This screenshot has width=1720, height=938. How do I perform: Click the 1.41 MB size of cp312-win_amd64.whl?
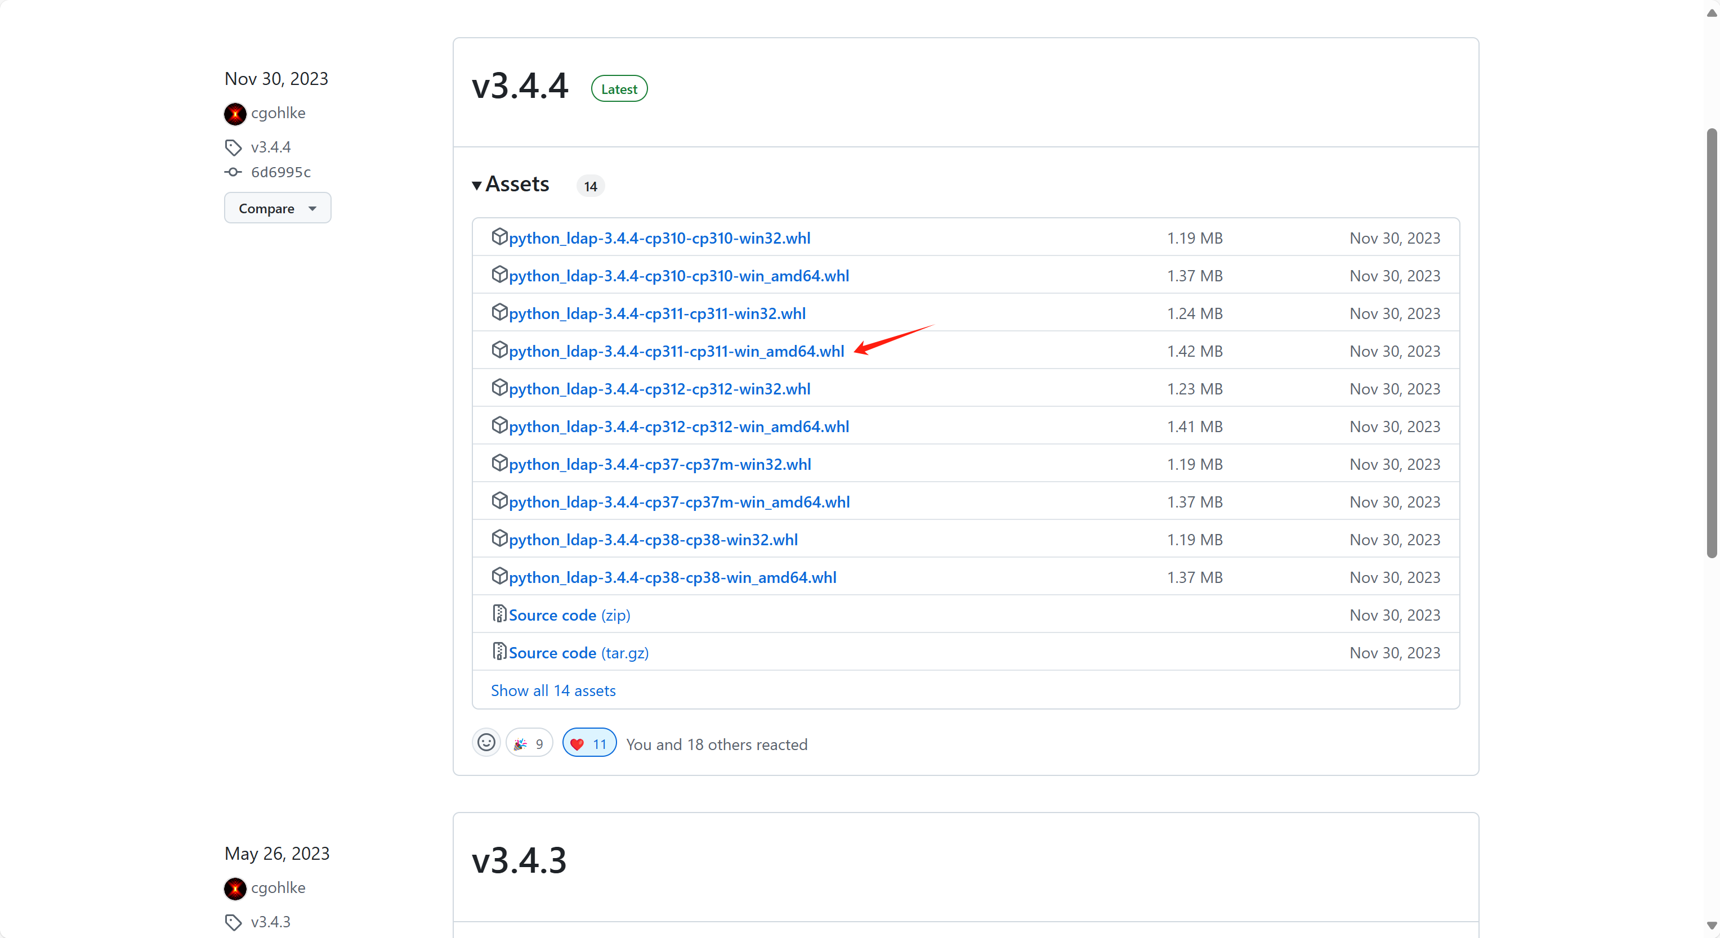coord(1195,427)
